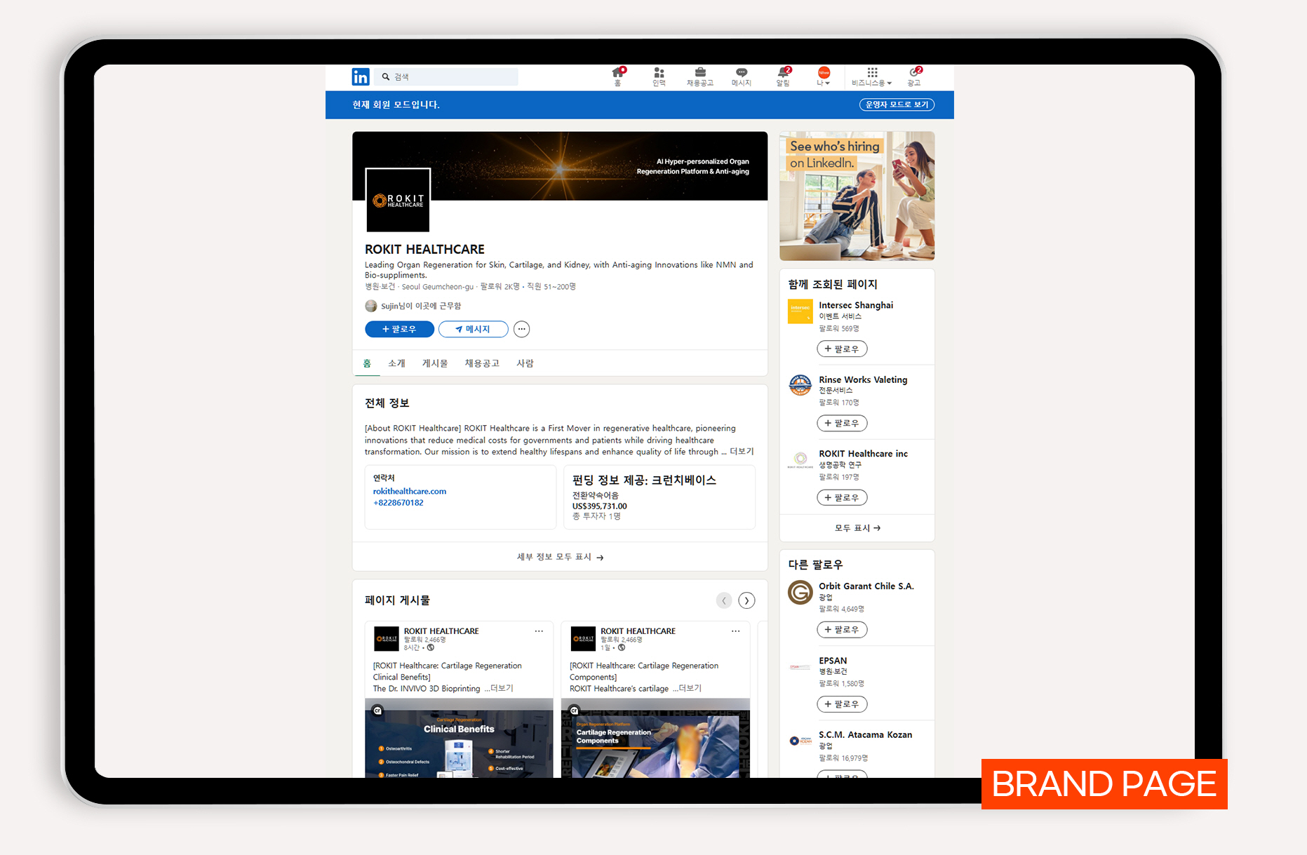1307x855 pixels.
Task: Open the first post's three-dot menu
Action: [539, 631]
